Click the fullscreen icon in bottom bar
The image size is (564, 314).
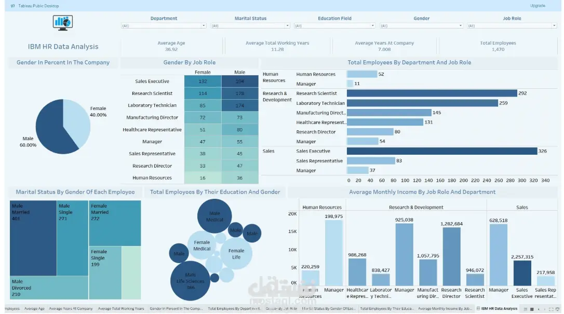click(551, 309)
